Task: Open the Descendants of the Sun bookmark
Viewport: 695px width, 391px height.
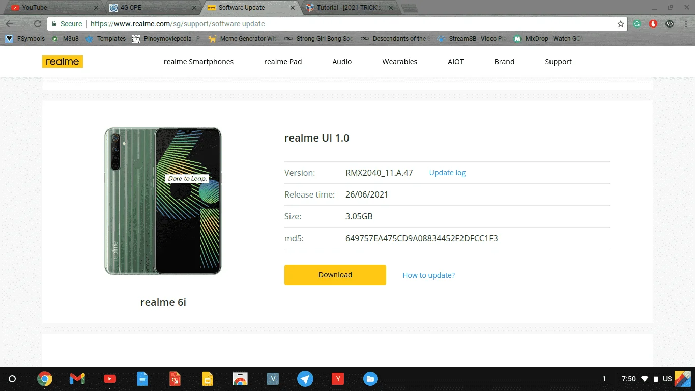Action: tap(395, 39)
